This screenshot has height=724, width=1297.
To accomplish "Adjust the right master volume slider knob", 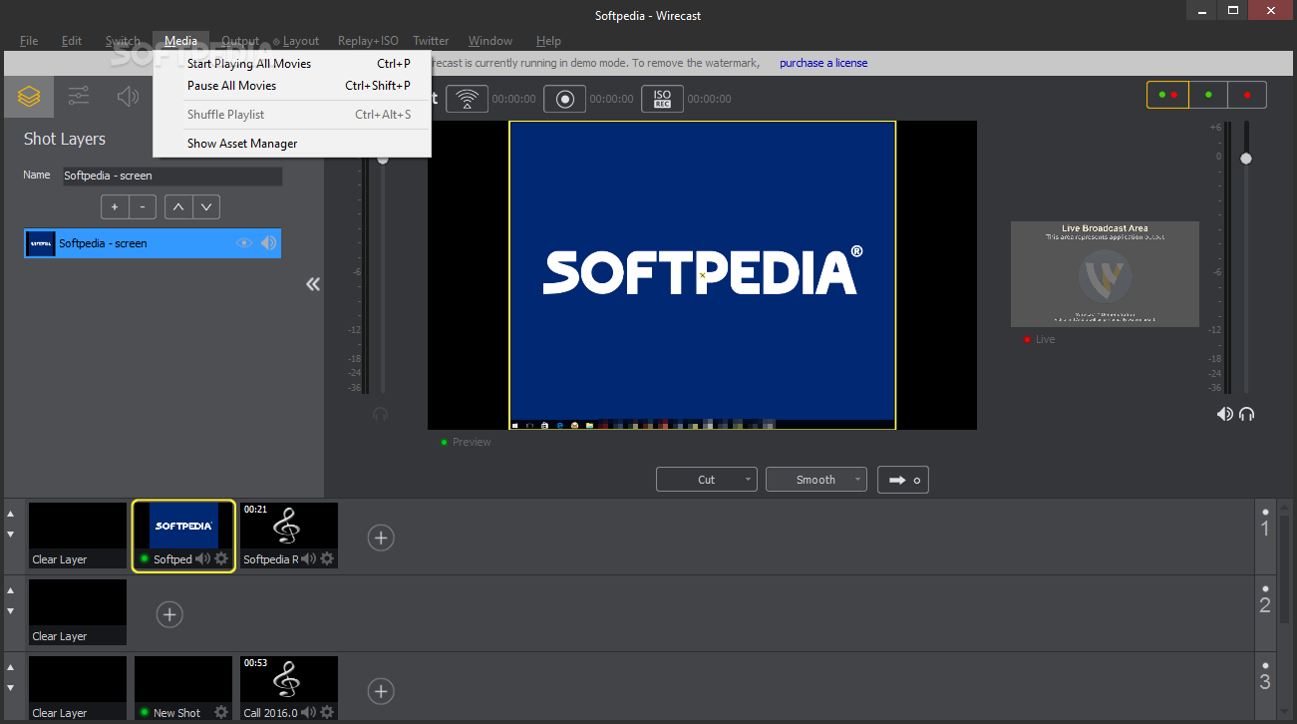I will tap(1245, 159).
